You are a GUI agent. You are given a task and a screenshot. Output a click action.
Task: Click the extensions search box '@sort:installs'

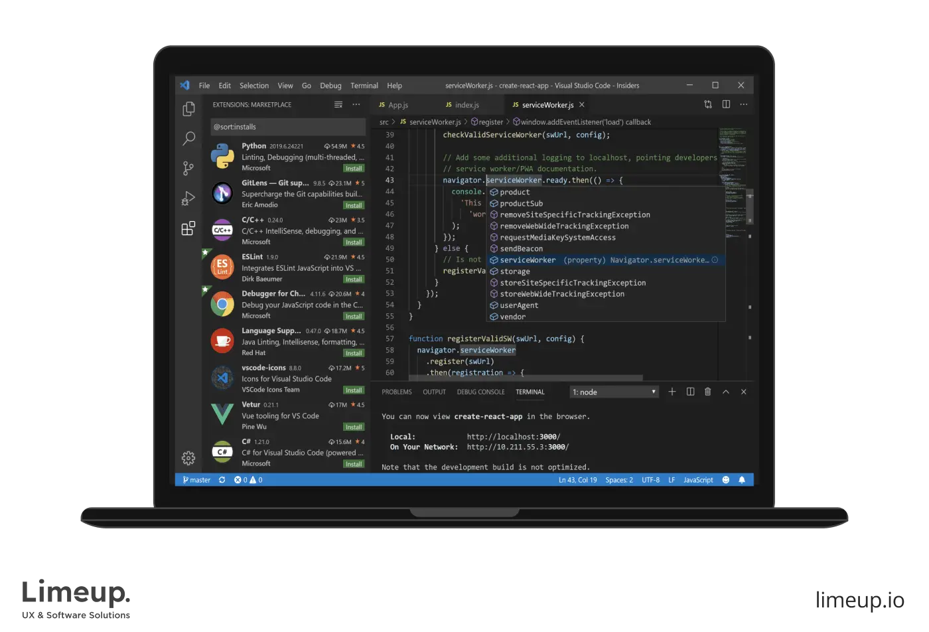point(287,127)
